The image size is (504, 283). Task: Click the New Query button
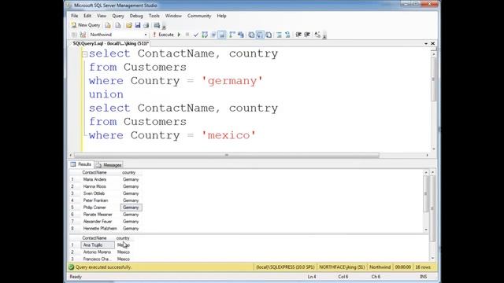pyautogui.click(x=86, y=25)
